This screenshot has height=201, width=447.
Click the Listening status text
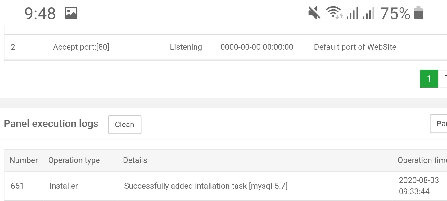coord(186,47)
